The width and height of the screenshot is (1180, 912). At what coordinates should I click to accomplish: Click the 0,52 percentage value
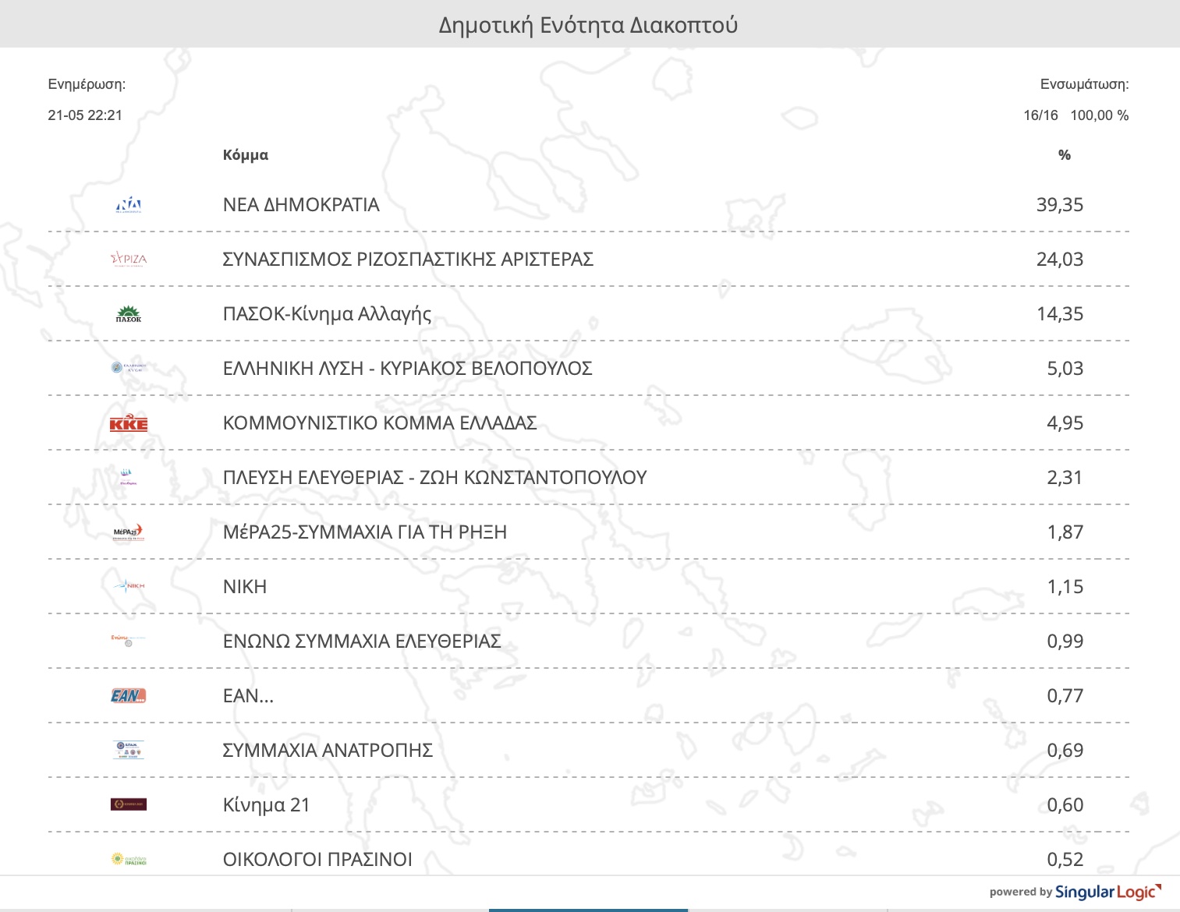point(1065,860)
